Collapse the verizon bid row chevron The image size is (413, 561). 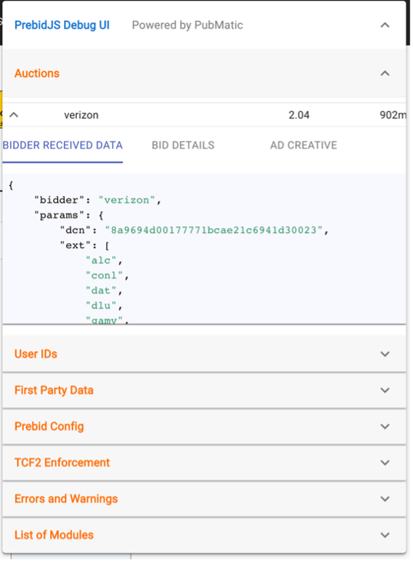[13, 115]
